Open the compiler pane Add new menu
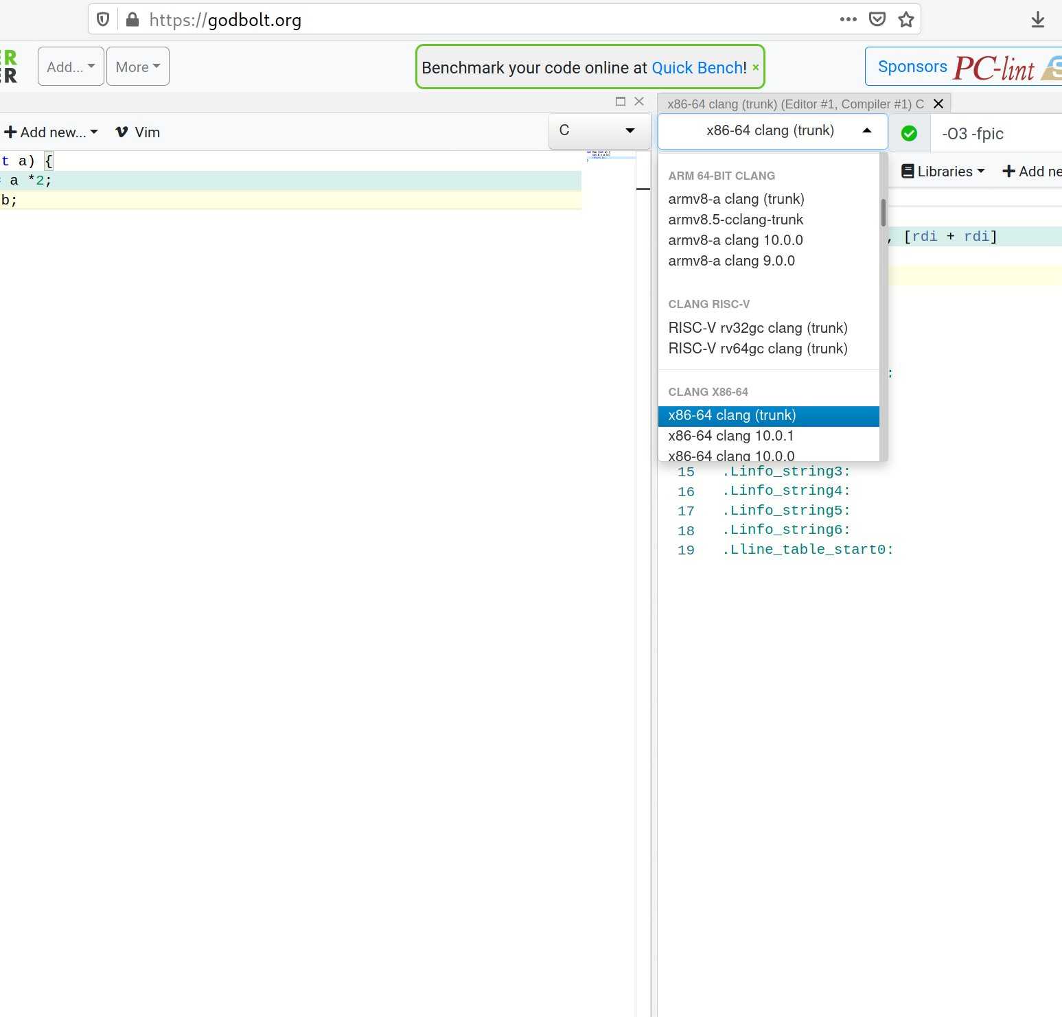The image size is (1062, 1017). pyautogui.click(x=1032, y=172)
